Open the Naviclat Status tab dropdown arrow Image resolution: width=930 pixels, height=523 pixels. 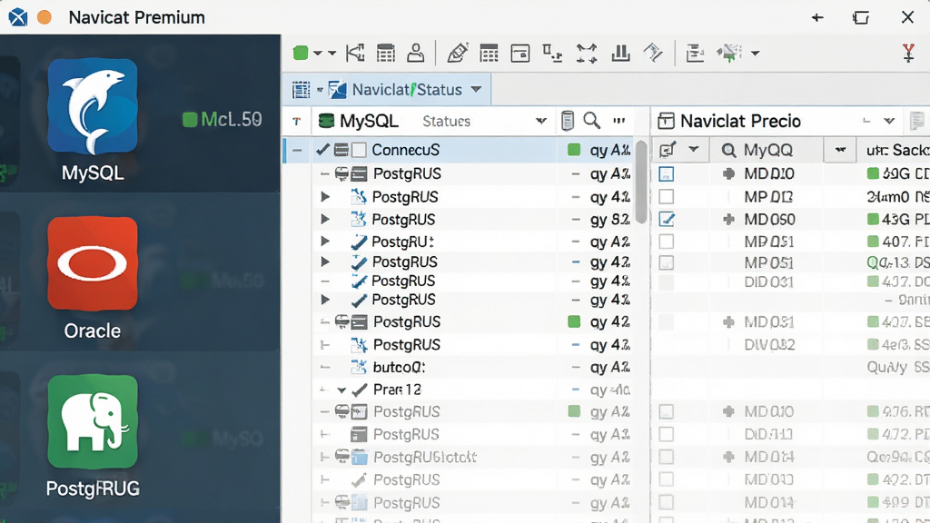[x=476, y=90]
